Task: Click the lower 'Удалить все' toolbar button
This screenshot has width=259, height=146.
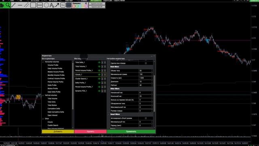Action: tap(97, 7)
